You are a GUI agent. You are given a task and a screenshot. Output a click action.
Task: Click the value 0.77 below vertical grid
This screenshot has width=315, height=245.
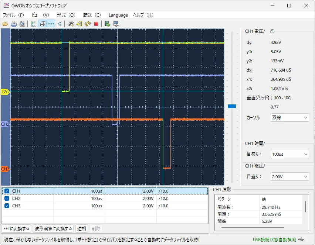coord(274,107)
